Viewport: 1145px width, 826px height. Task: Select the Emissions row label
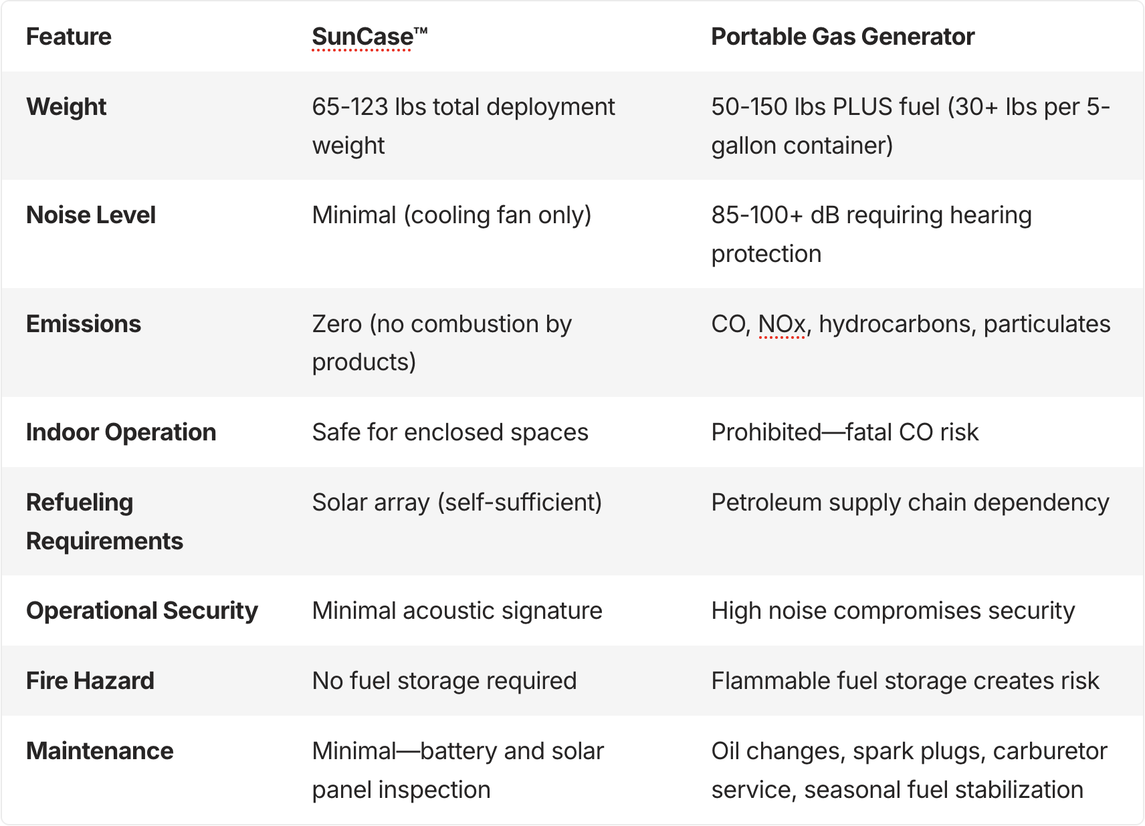83,324
